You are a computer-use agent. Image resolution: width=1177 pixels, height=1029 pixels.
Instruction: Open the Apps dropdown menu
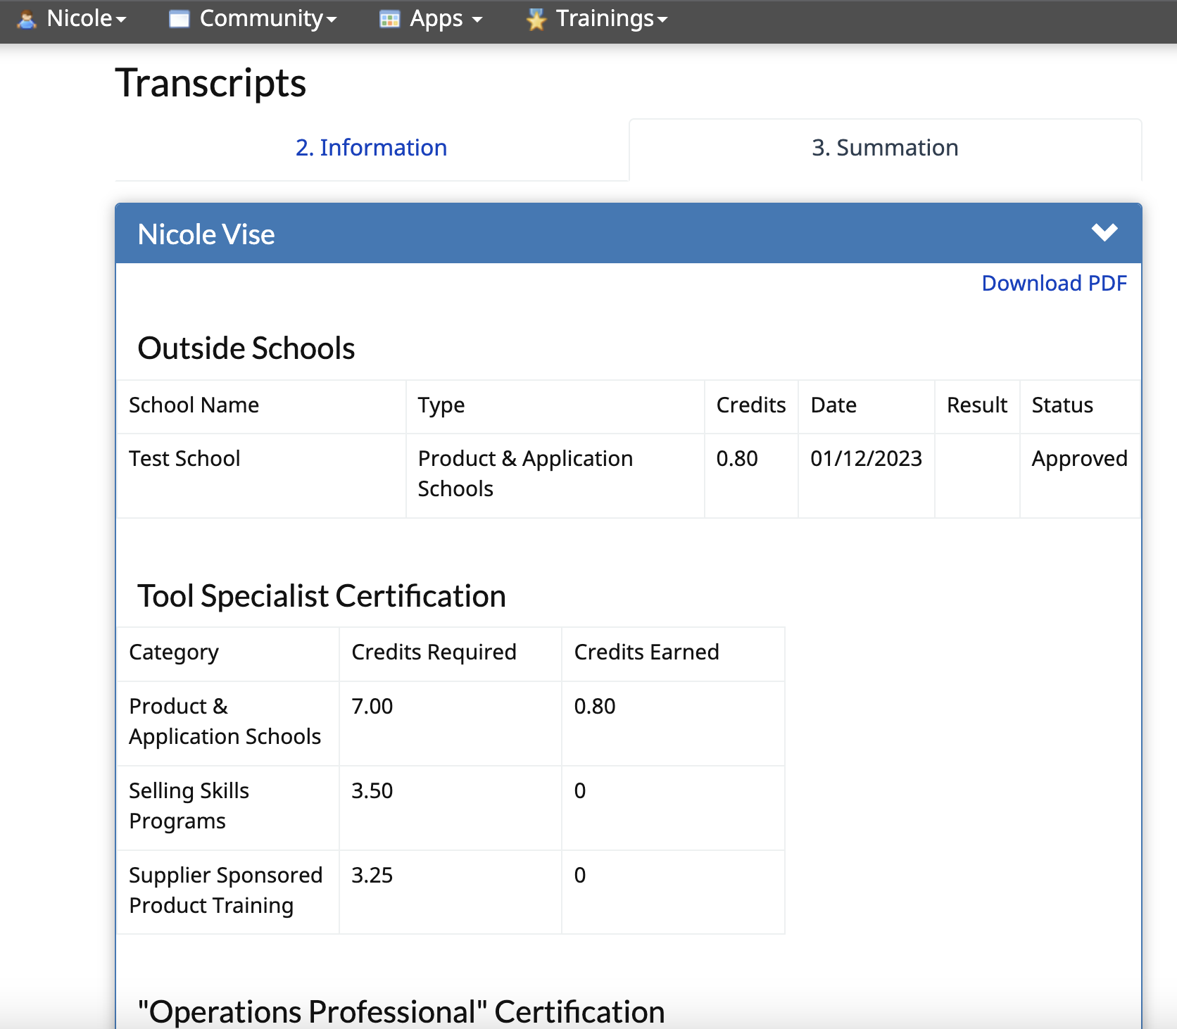pos(431,19)
